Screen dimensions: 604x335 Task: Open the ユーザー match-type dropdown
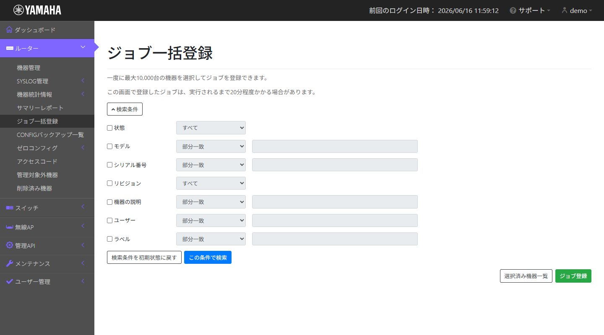[x=211, y=220]
